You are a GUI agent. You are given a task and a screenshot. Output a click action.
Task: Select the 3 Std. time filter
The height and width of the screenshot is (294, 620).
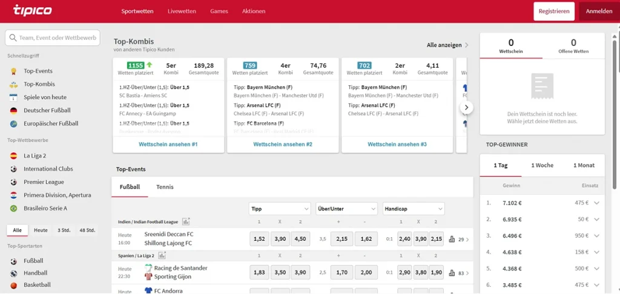tap(64, 230)
